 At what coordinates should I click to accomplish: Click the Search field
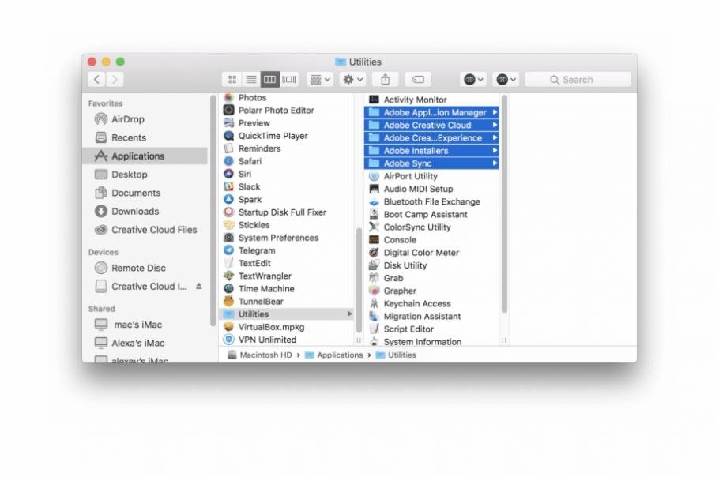(x=578, y=80)
